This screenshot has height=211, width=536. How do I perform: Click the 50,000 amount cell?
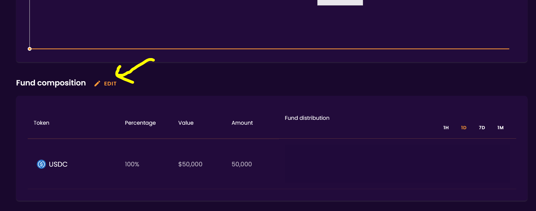pyautogui.click(x=242, y=164)
